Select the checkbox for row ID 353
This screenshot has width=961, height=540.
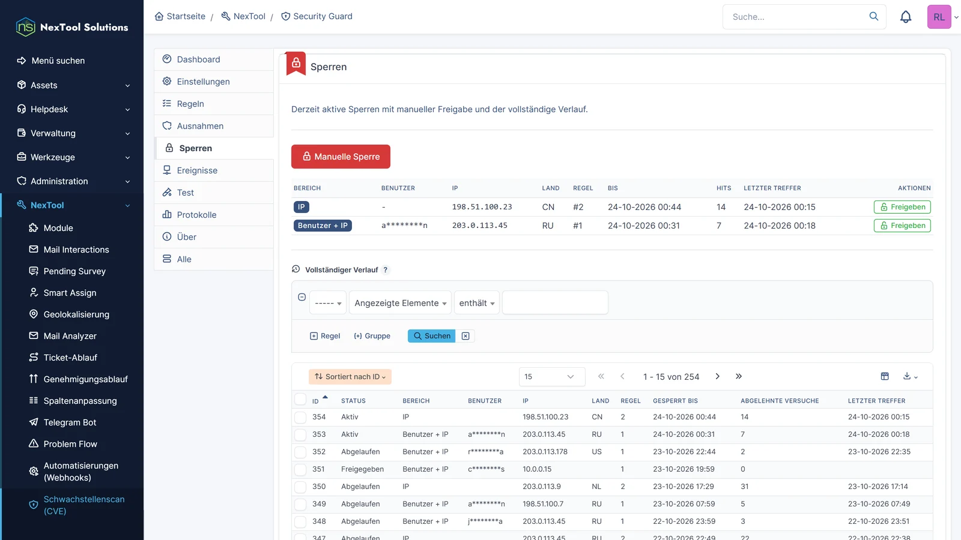(300, 434)
